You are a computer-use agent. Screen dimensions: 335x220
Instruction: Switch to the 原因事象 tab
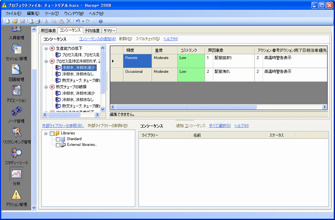(x=48, y=31)
